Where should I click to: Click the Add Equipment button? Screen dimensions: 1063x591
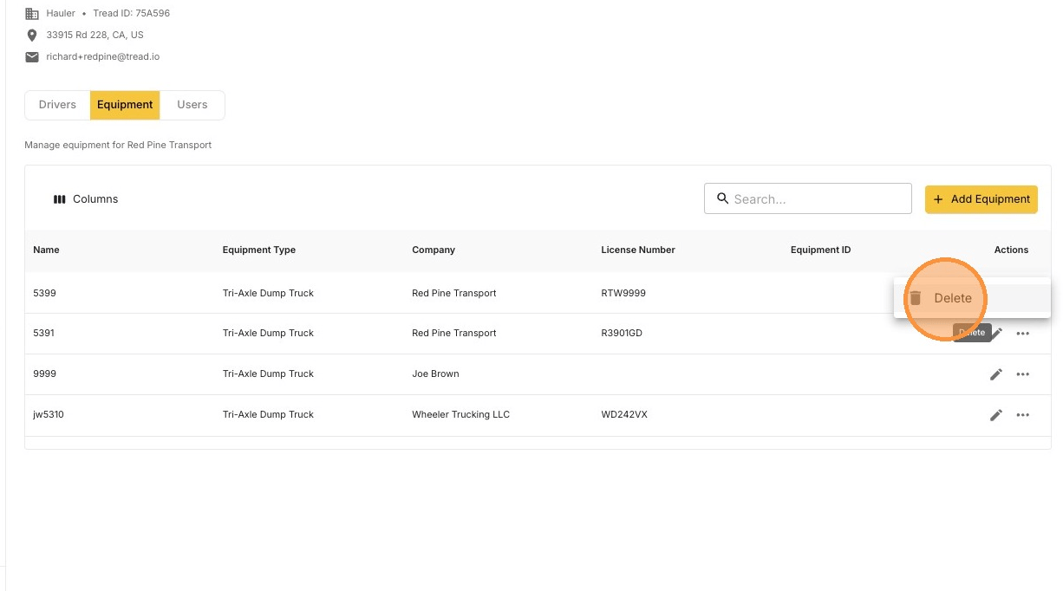click(x=981, y=199)
